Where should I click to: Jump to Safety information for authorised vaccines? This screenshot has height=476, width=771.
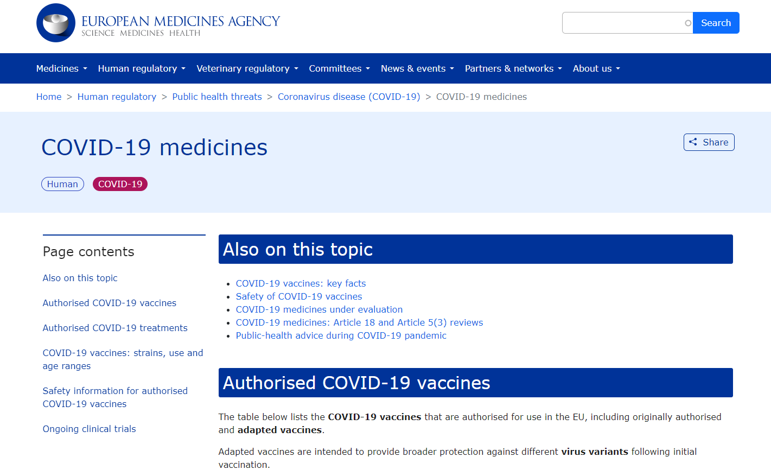[x=115, y=397]
